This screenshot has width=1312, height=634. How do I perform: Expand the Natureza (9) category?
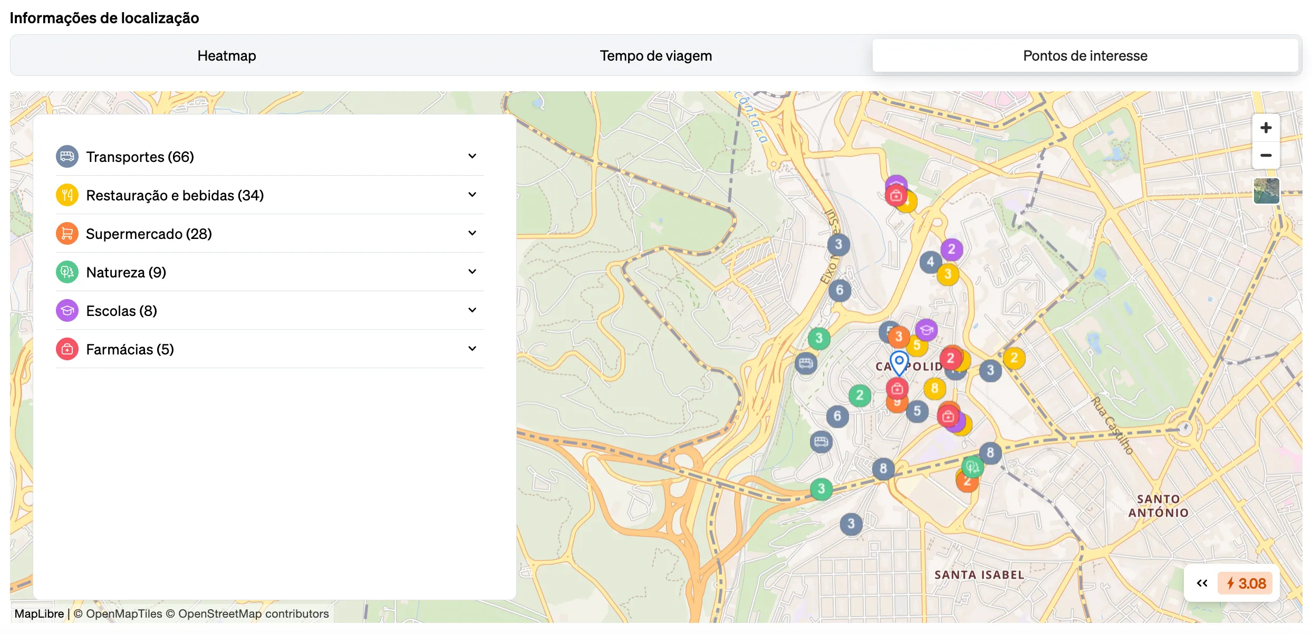click(x=269, y=272)
